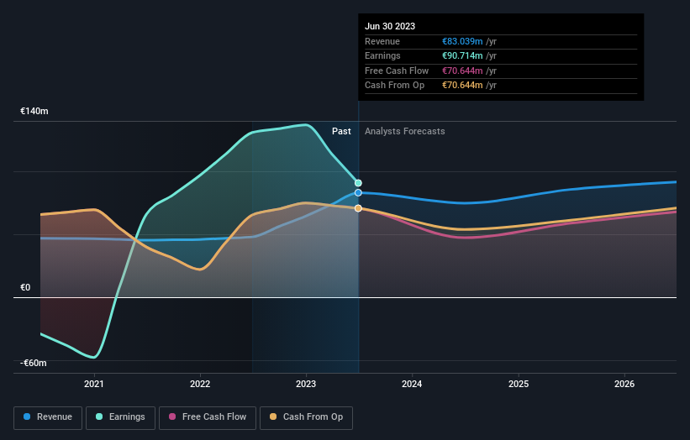Viewport: 690px width, 440px height.
Task: Click the 2022 x-axis label
Action: pos(200,384)
